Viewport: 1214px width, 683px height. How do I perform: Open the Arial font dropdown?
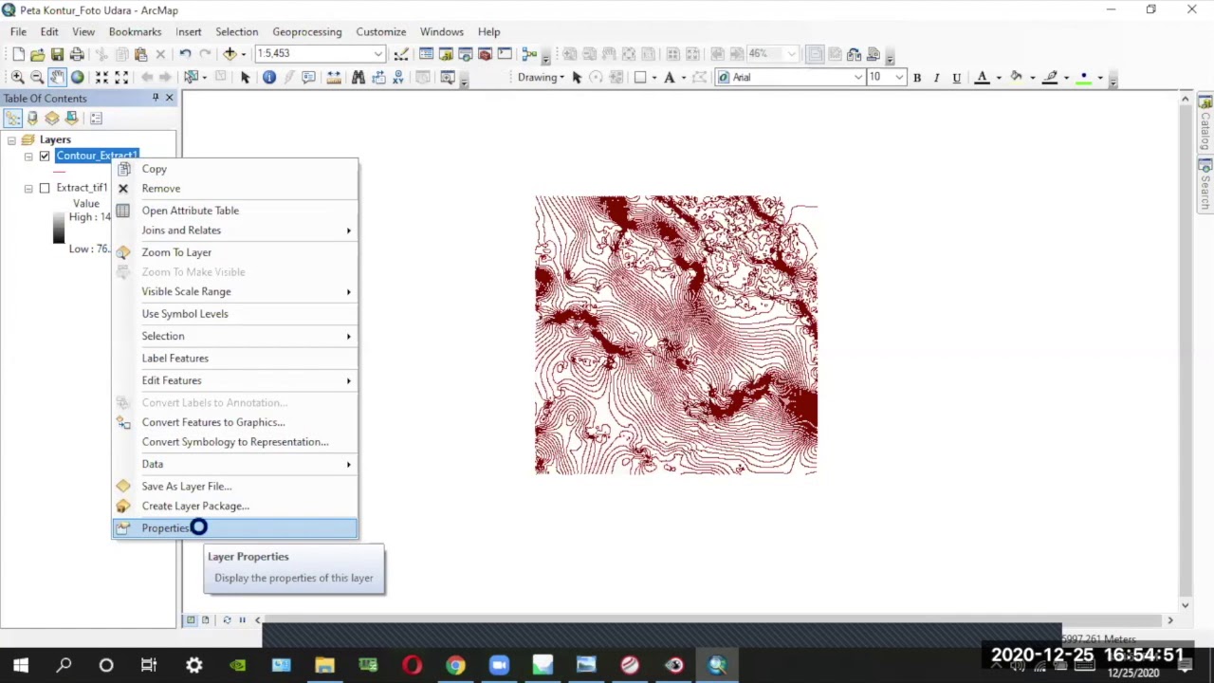click(858, 77)
